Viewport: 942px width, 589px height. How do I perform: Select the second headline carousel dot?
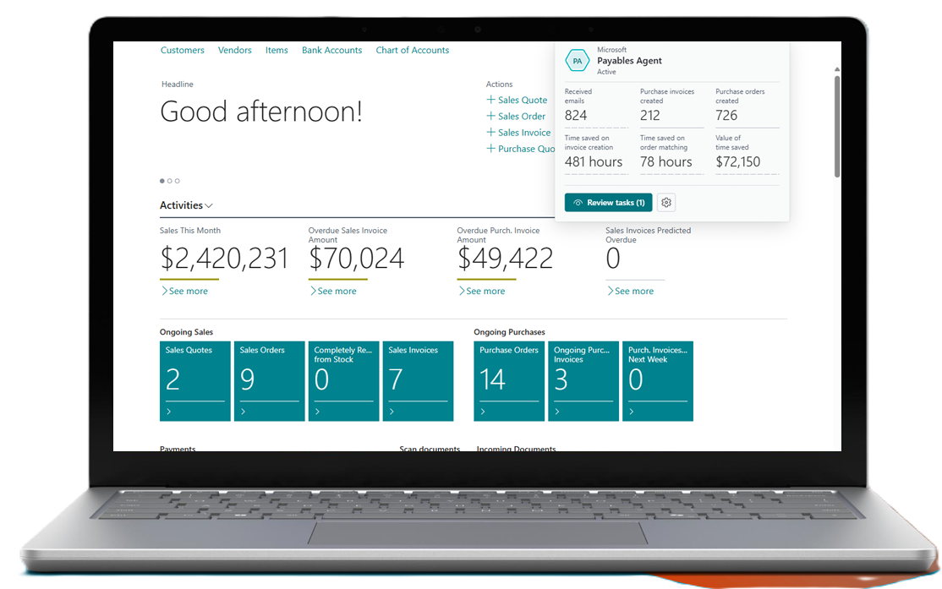click(x=170, y=181)
